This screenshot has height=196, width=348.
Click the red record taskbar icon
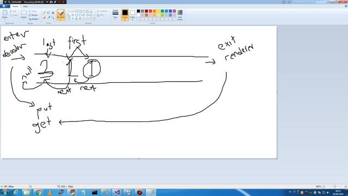pos(140,192)
